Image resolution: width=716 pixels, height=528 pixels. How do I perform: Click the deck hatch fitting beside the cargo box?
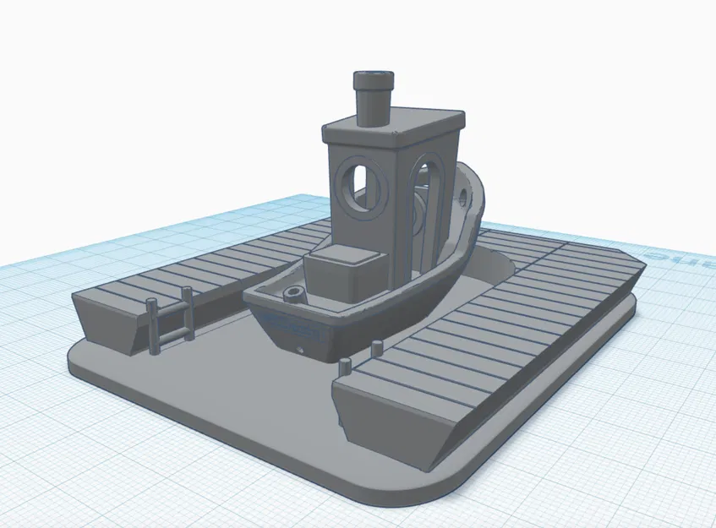292,292
